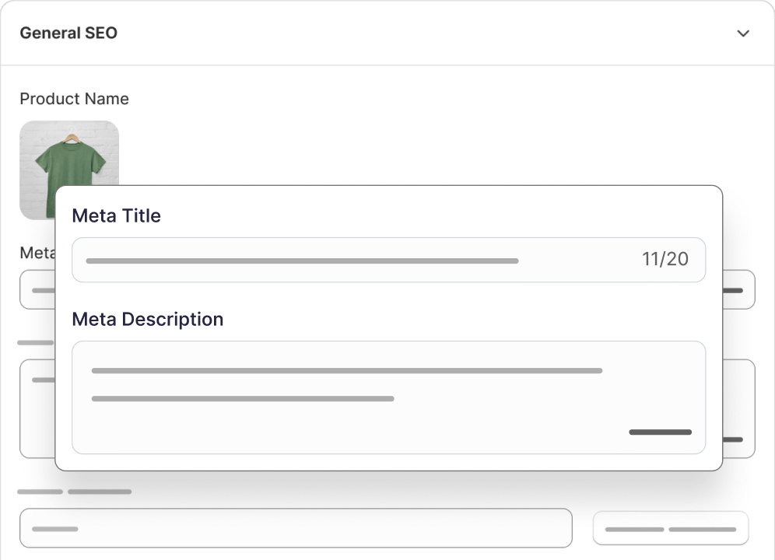This screenshot has height=560, width=775.
Task: Click the background text area's exposed right end
Action: (738, 408)
